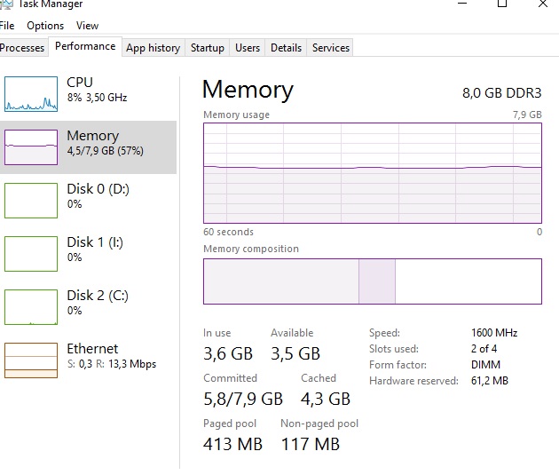Switch to the Processes tab
The image size is (559, 475).
click(22, 48)
